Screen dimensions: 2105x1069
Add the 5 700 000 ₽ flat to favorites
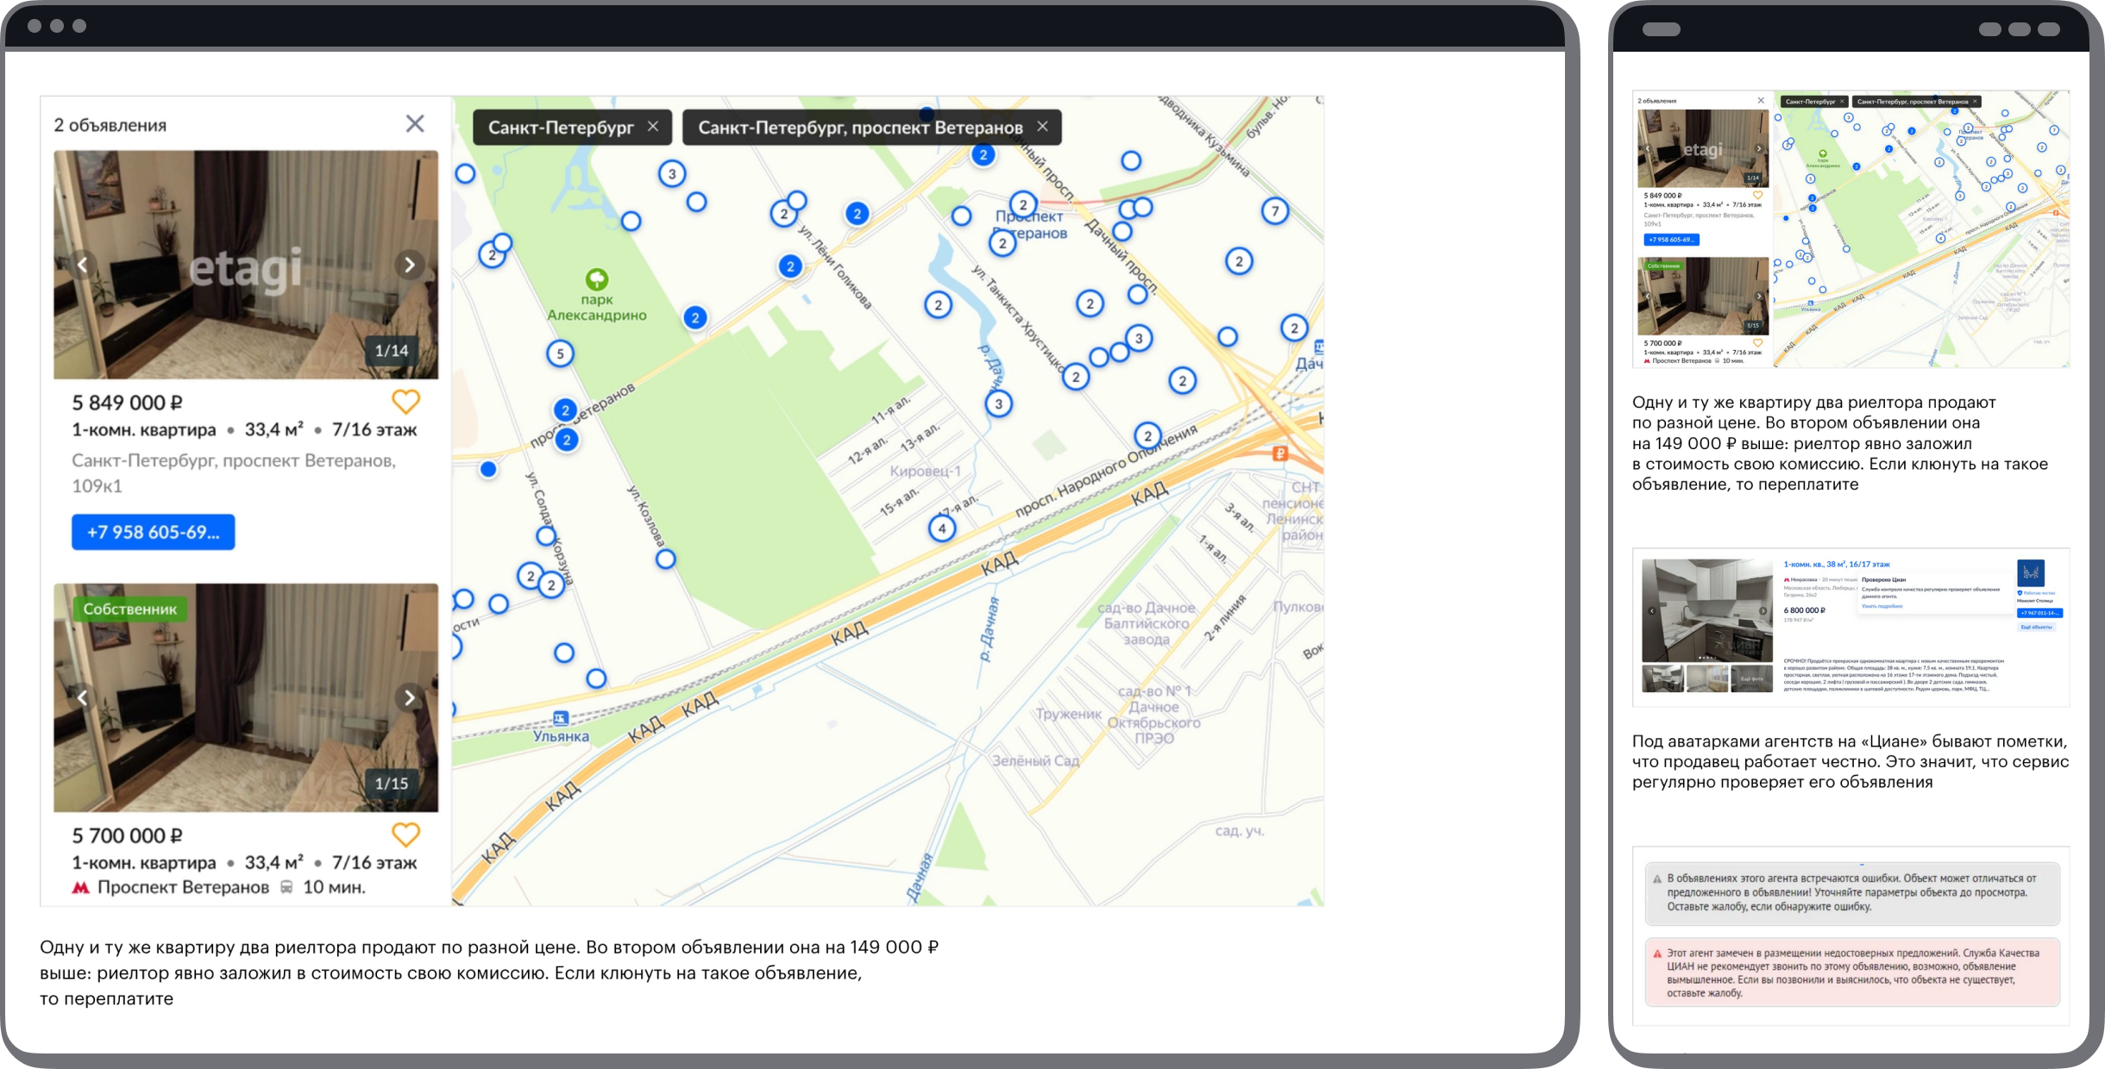click(x=405, y=835)
